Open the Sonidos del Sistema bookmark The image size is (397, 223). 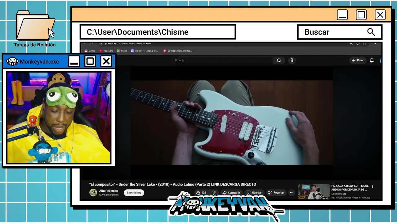[177, 51]
